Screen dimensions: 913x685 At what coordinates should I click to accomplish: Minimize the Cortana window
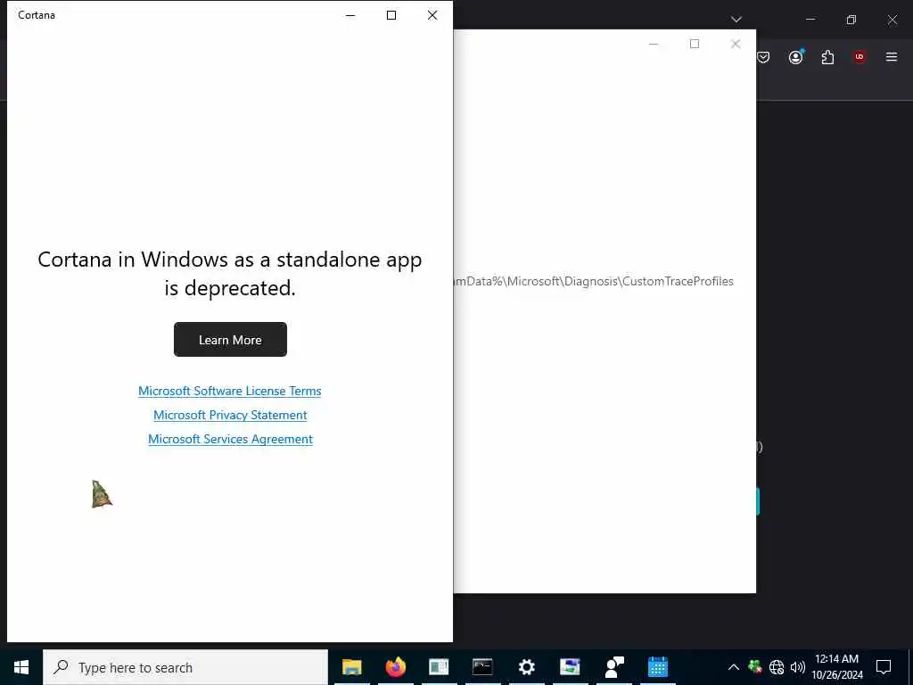pyautogui.click(x=350, y=15)
